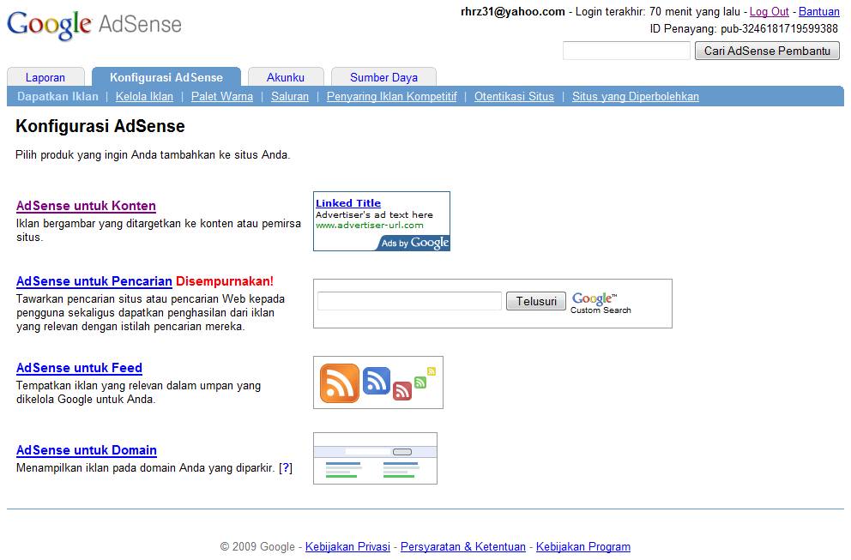Image resolution: width=851 pixels, height=560 pixels.
Task: Click the parked domain preview thumbnail
Action: [x=375, y=459]
